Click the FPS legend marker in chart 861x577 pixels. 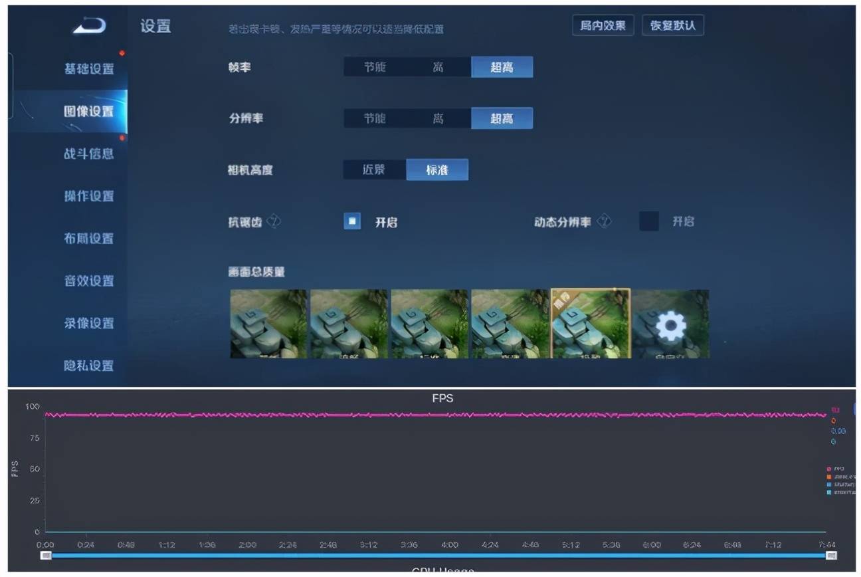[829, 469]
